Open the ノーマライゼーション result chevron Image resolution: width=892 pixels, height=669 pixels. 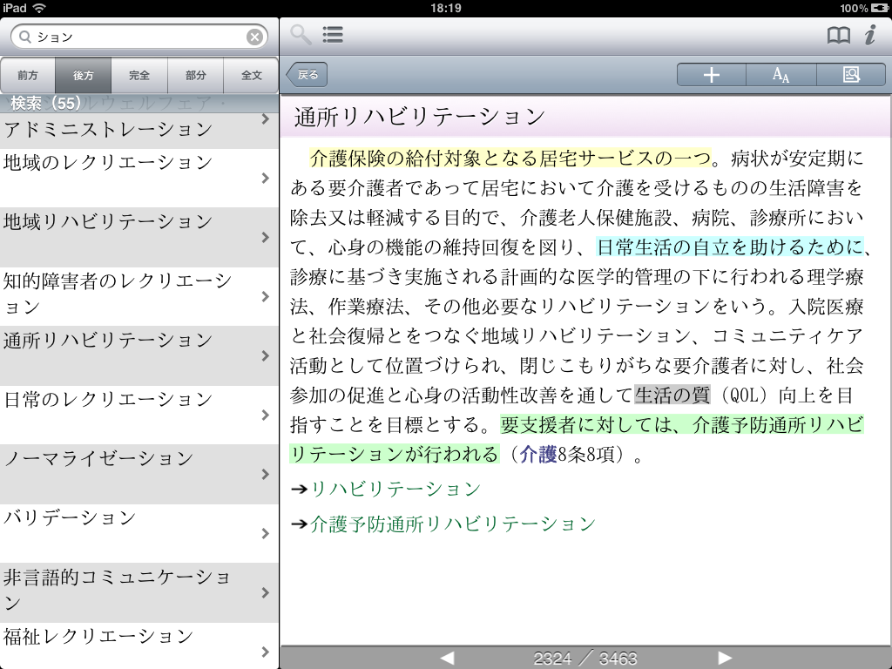point(265,474)
